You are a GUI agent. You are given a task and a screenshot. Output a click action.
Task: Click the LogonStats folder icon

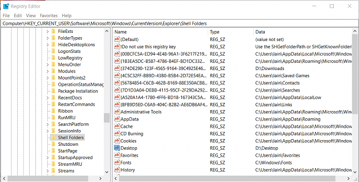(x=54, y=51)
